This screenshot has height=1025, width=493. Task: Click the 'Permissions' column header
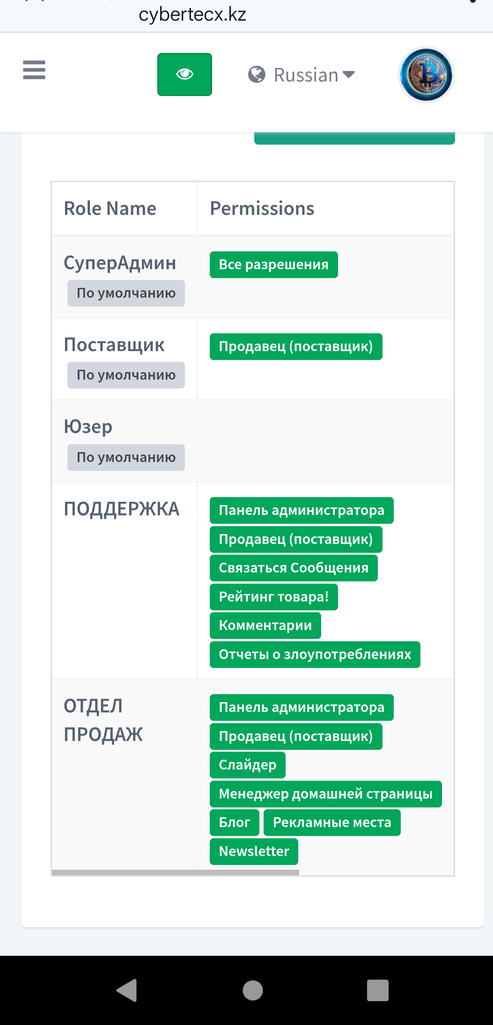pyautogui.click(x=262, y=209)
